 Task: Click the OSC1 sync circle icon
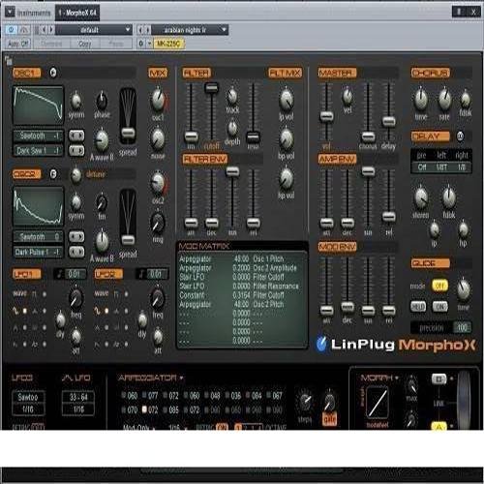(53, 73)
